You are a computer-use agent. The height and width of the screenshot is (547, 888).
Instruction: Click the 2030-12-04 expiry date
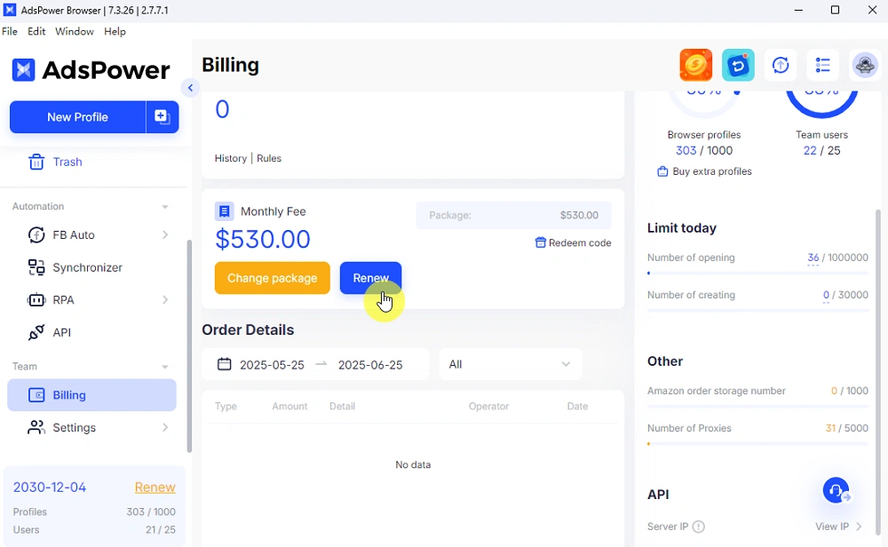tap(50, 488)
